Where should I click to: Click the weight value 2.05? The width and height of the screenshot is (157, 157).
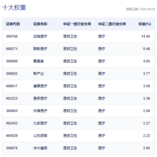(x=146, y=148)
